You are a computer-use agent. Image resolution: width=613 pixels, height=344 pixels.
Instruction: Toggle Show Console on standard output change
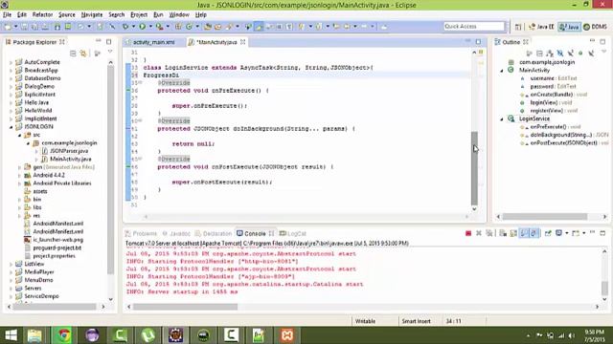[524, 233]
